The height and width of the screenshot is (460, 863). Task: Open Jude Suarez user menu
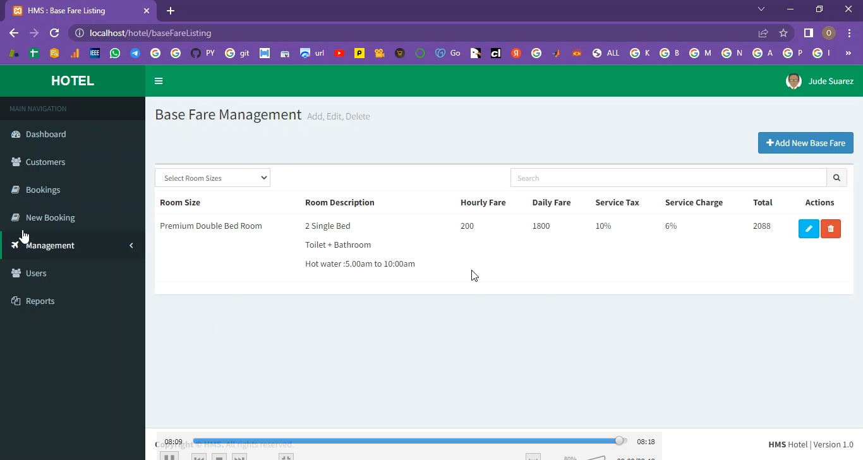coord(820,81)
